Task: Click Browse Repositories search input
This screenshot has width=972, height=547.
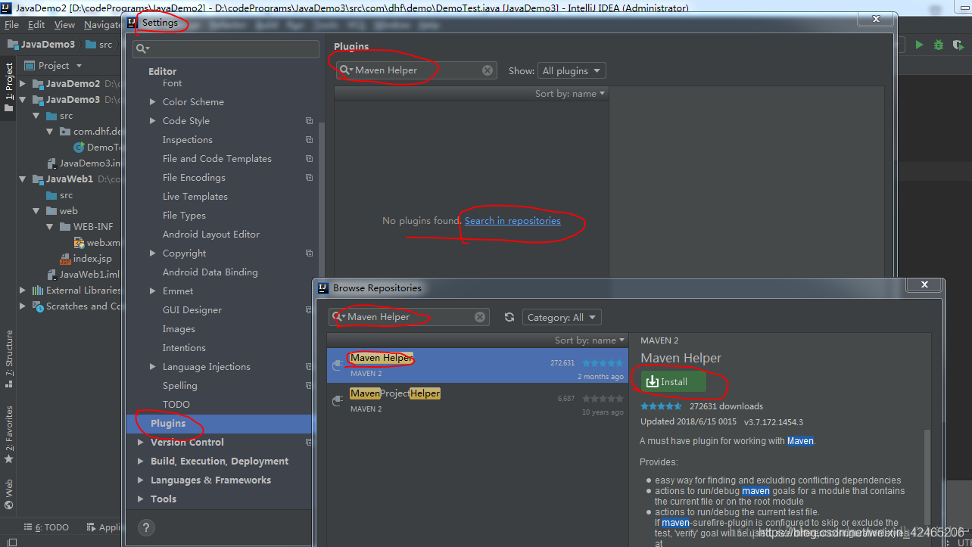Action: tap(409, 317)
